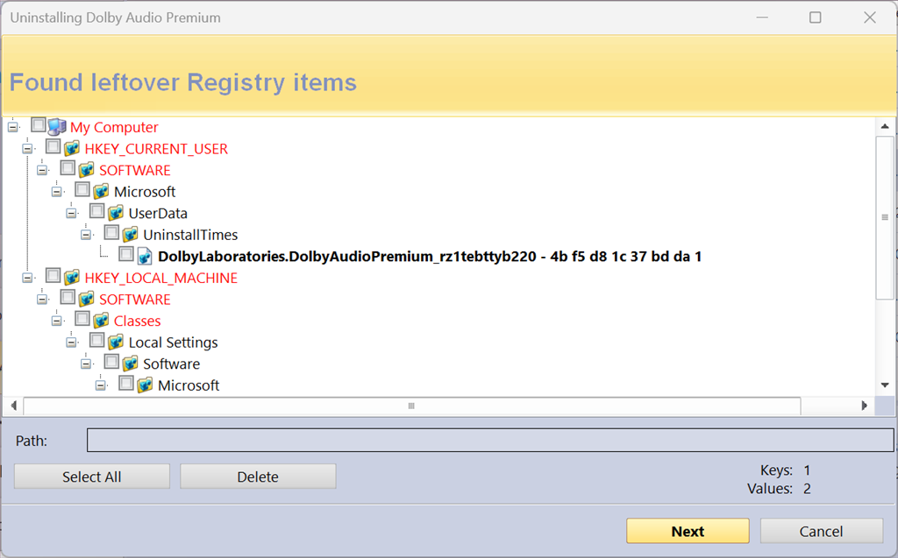Screen dimensions: 898x558
Task: Tick the Classes checkbox
Action: pyautogui.click(x=82, y=318)
